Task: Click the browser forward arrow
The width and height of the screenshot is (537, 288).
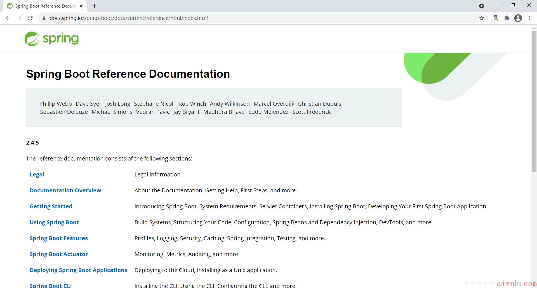Action: [x=19, y=18]
